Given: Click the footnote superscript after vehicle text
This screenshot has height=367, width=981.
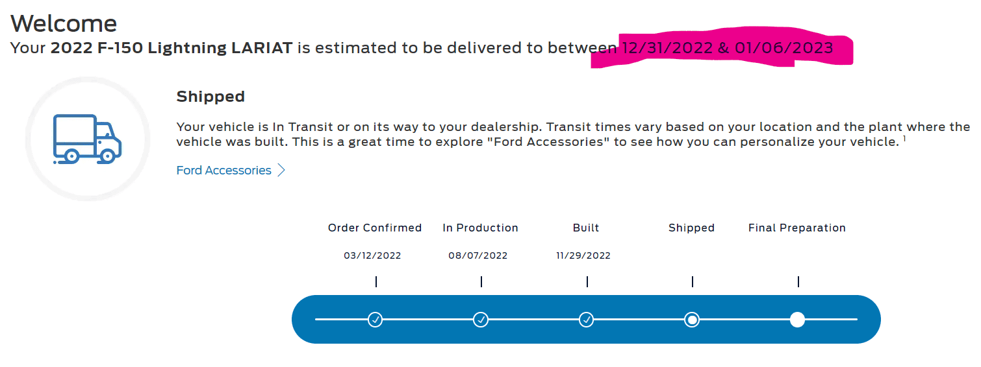Looking at the screenshot, I should coord(904,138).
